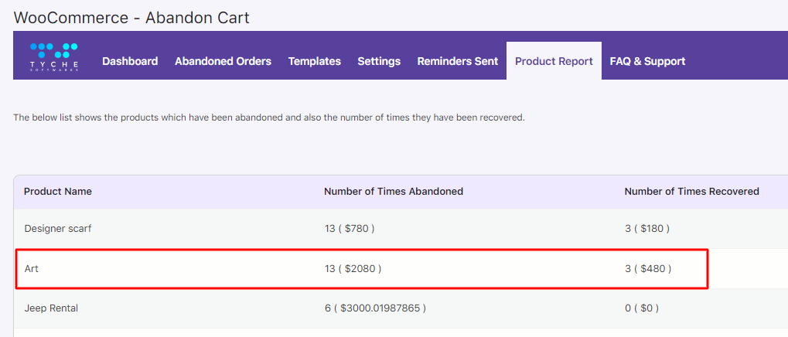This screenshot has height=337, width=788.
Task: Select the Art product name
Action: [x=31, y=269]
